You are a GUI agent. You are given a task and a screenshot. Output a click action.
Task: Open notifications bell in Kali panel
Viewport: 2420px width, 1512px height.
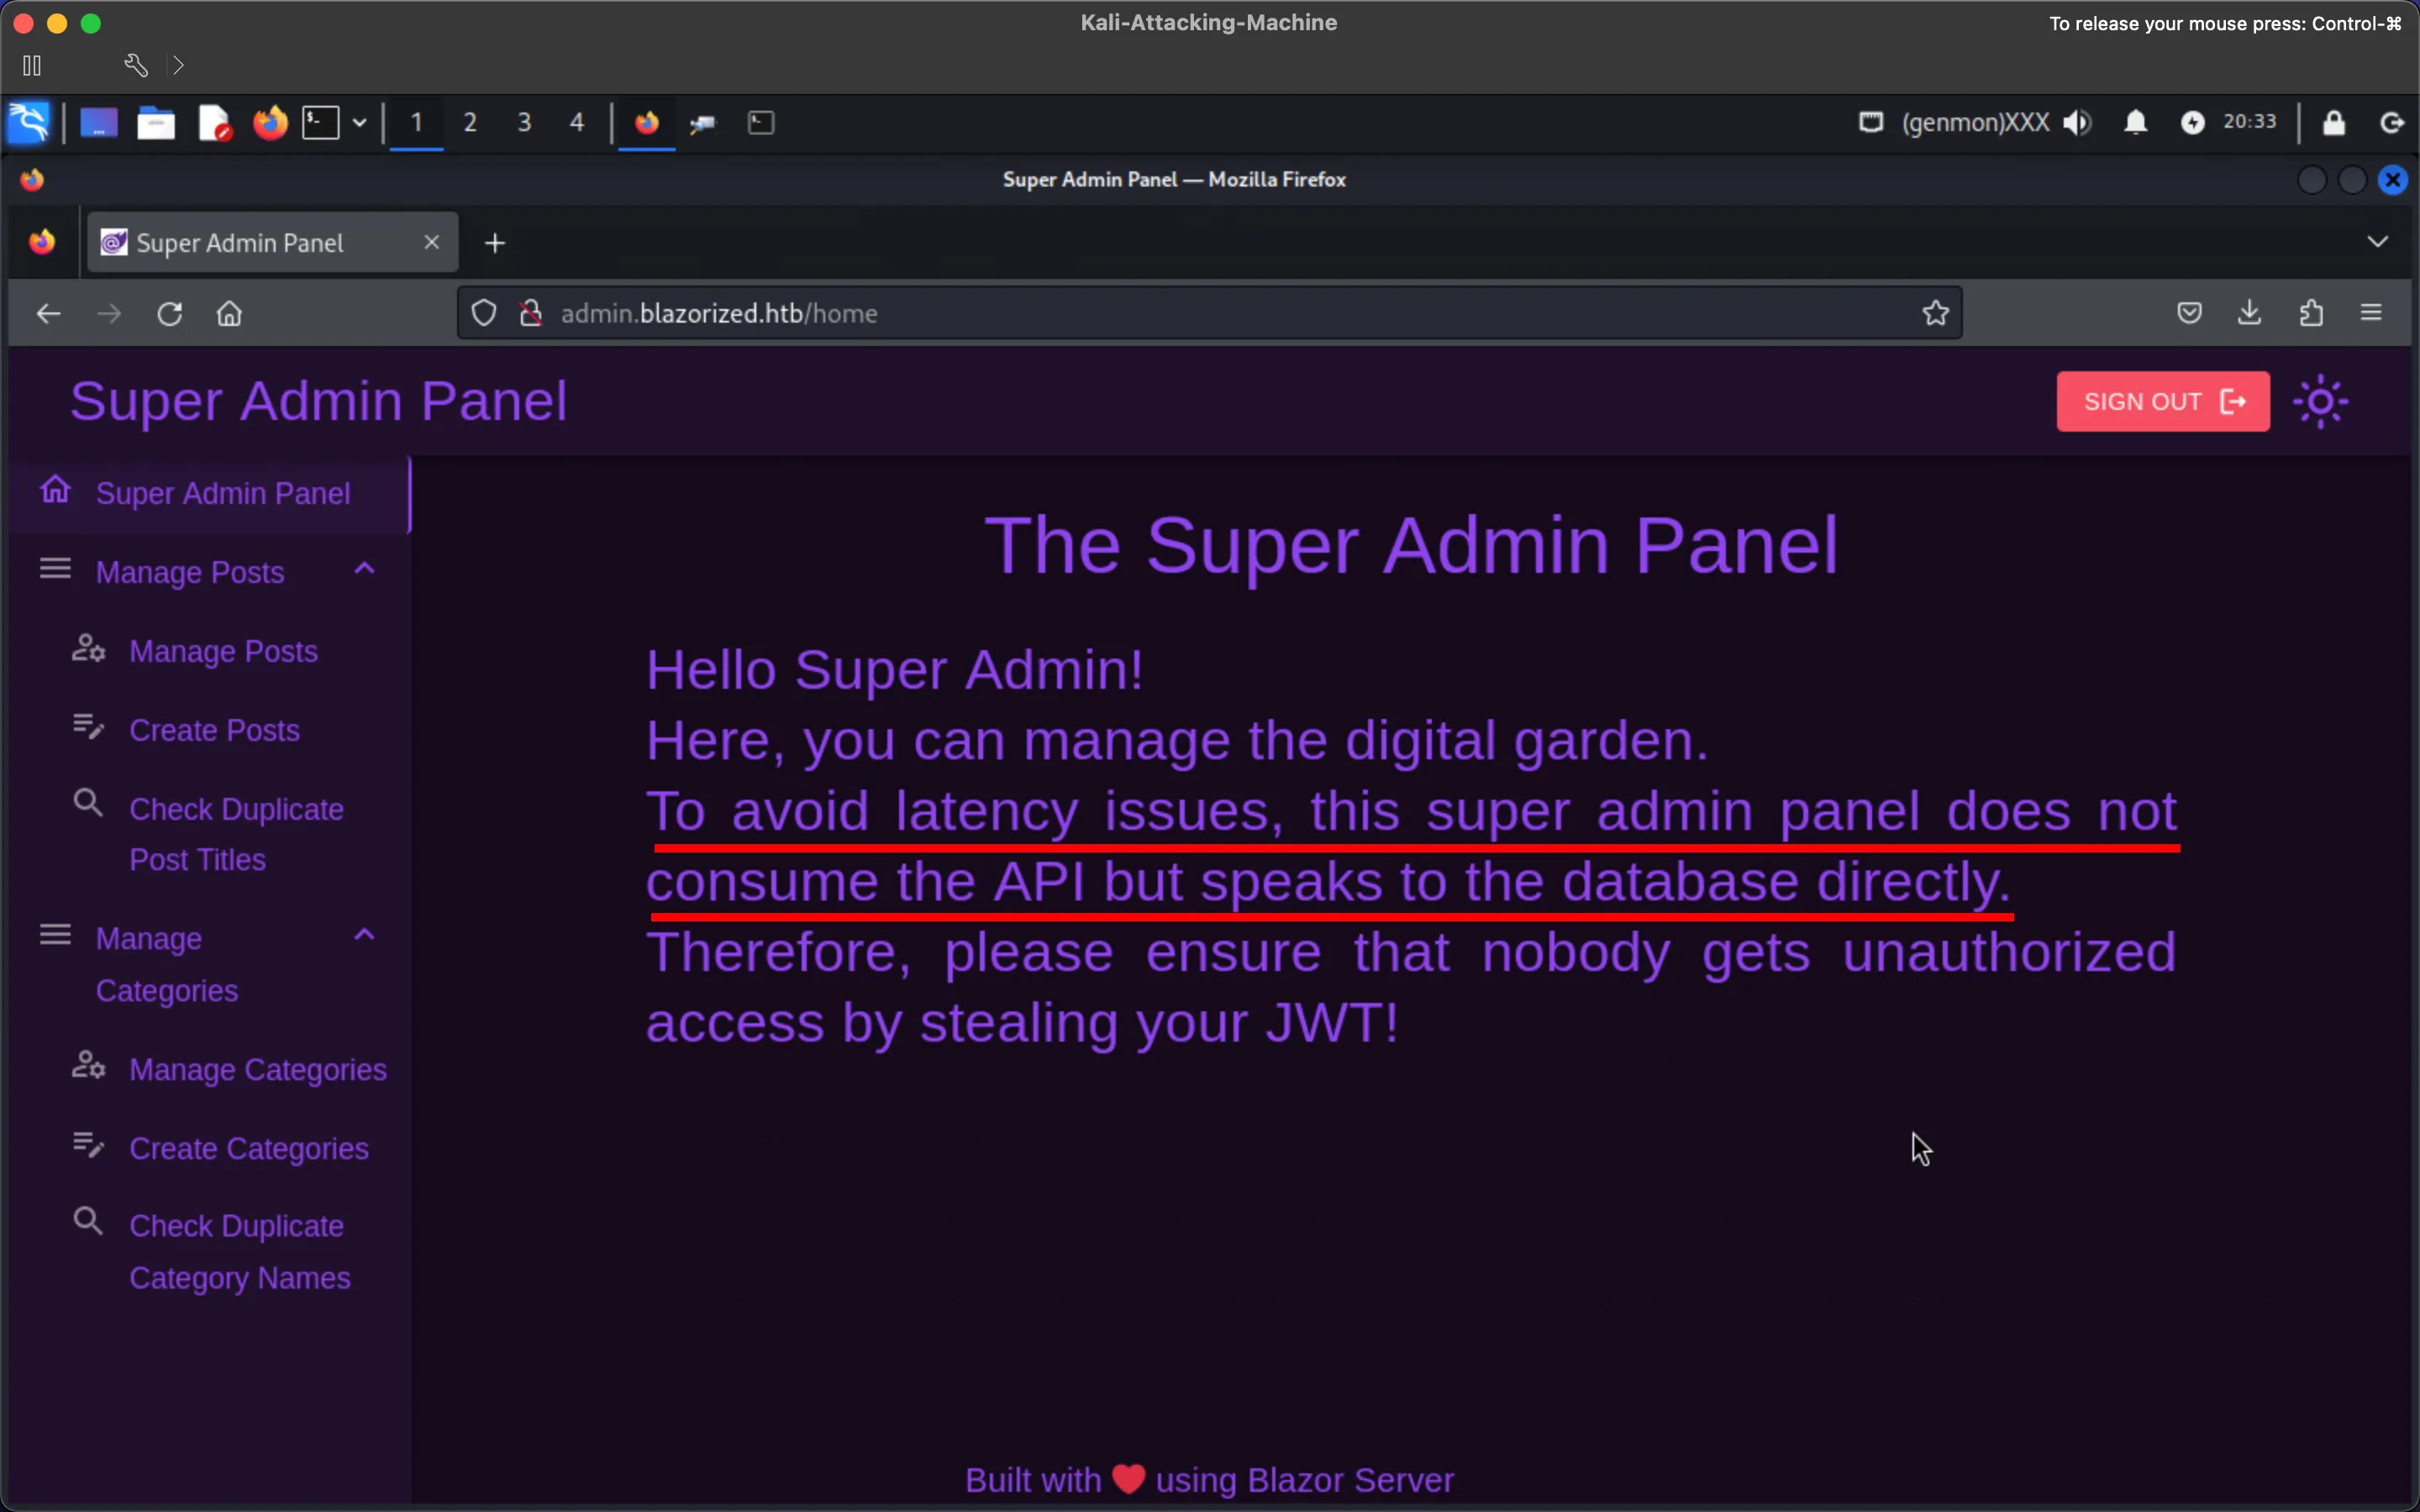point(2135,123)
